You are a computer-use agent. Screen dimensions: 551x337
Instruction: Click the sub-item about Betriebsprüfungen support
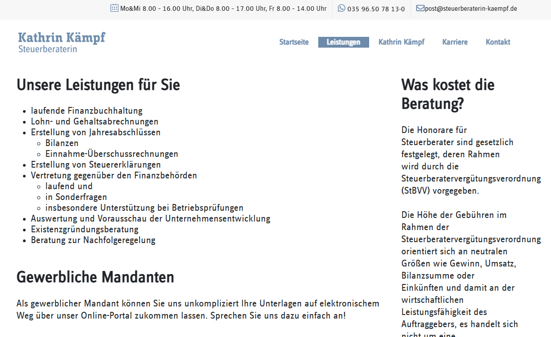click(x=145, y=208)
